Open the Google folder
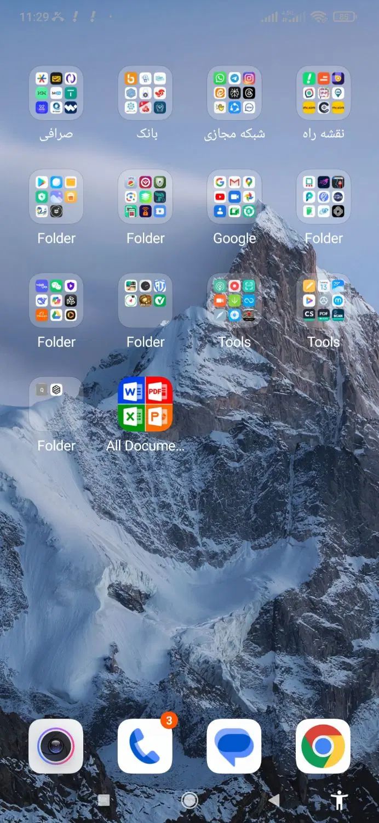 [x=234, y=196]
